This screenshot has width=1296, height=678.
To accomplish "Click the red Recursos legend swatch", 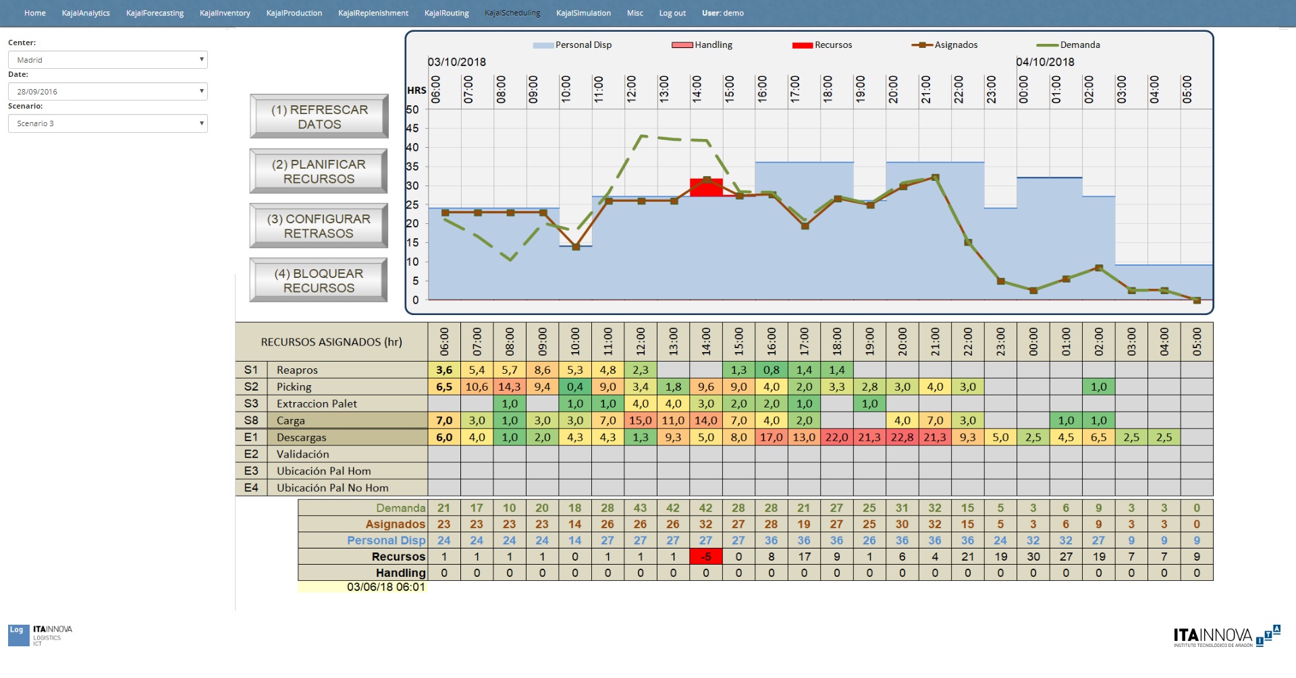I will (802, 45).
